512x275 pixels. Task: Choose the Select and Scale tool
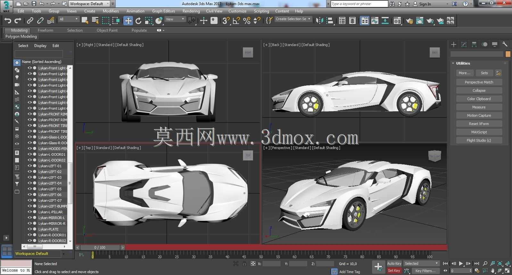149,21
